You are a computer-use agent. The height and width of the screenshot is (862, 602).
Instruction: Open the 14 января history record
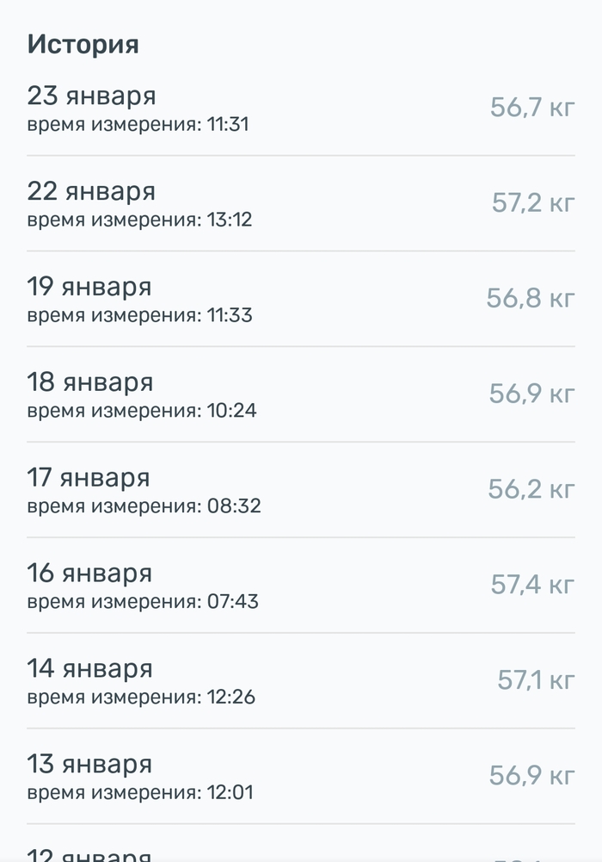(90, 669)
